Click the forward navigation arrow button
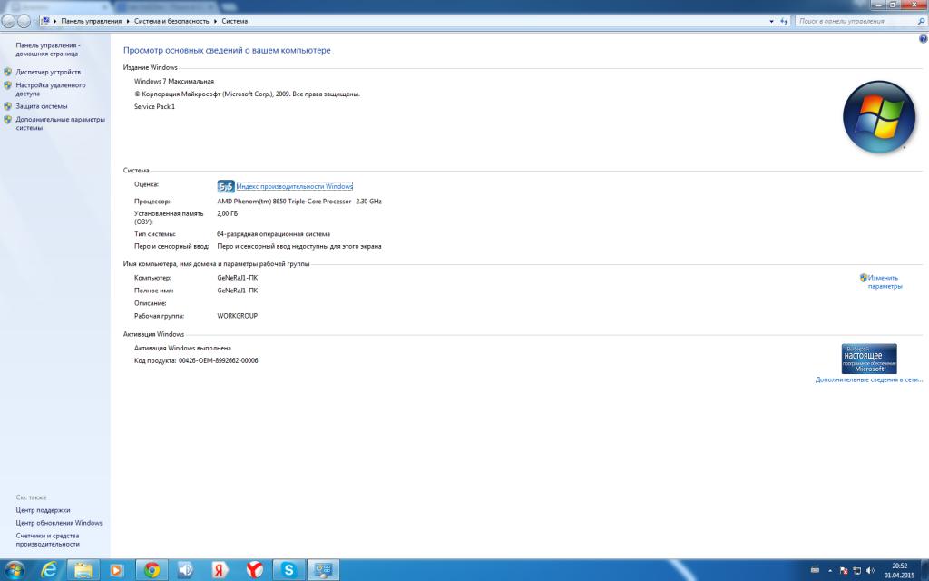Viewport: 929px width, 581px height. [24, 22]
